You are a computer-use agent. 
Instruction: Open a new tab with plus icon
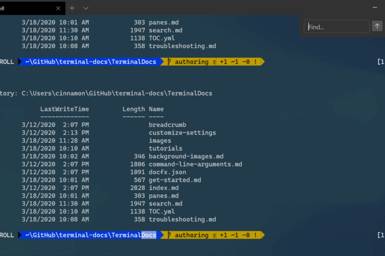[72, 8]
